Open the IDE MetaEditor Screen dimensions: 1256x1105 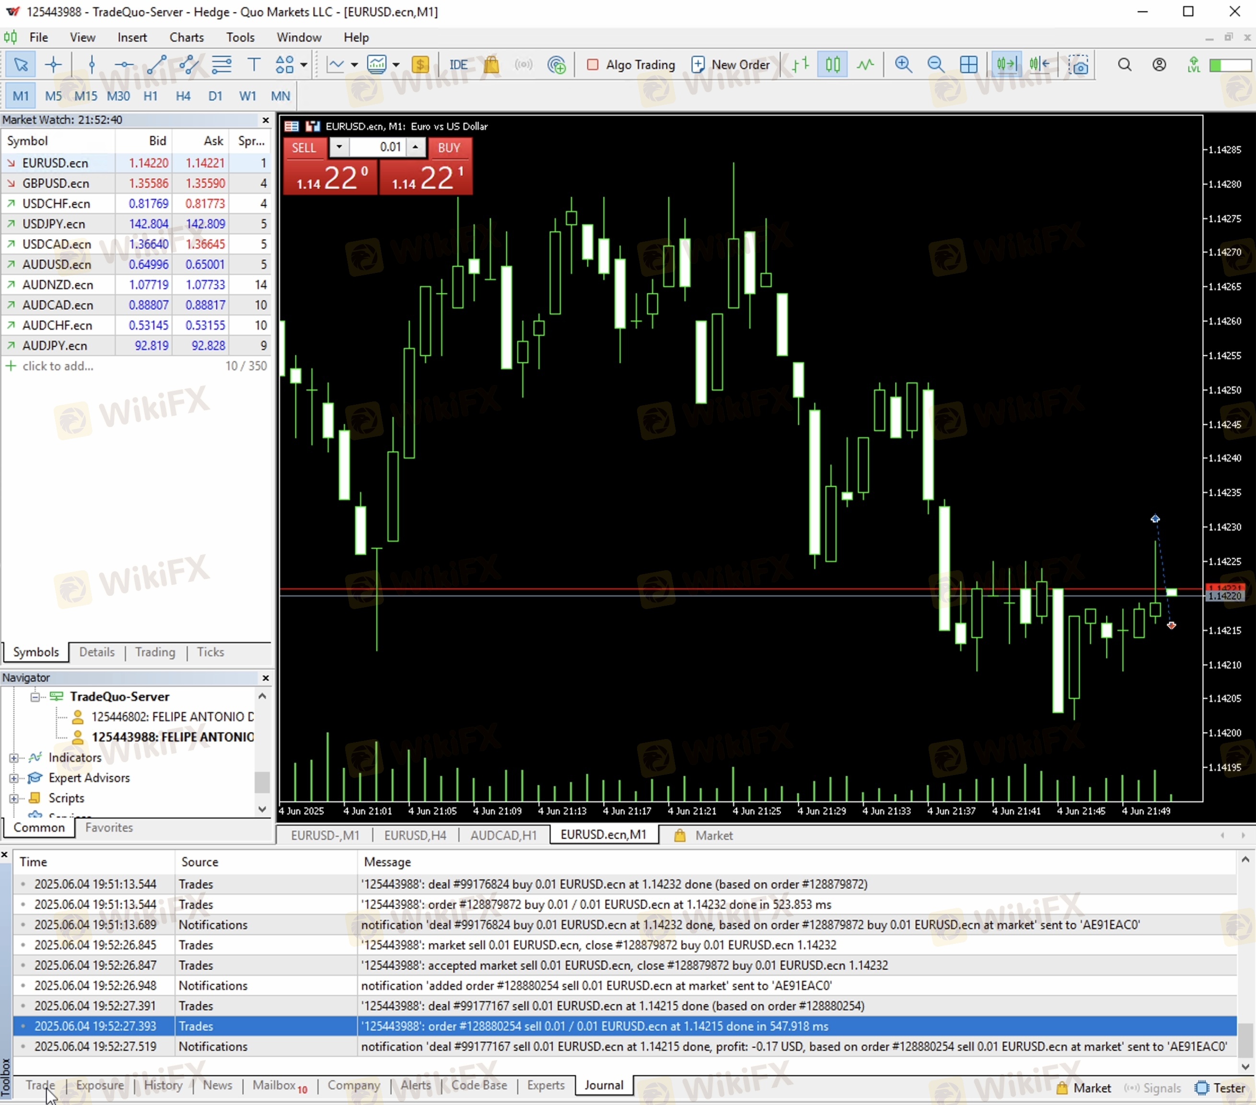tap(458, 65)
